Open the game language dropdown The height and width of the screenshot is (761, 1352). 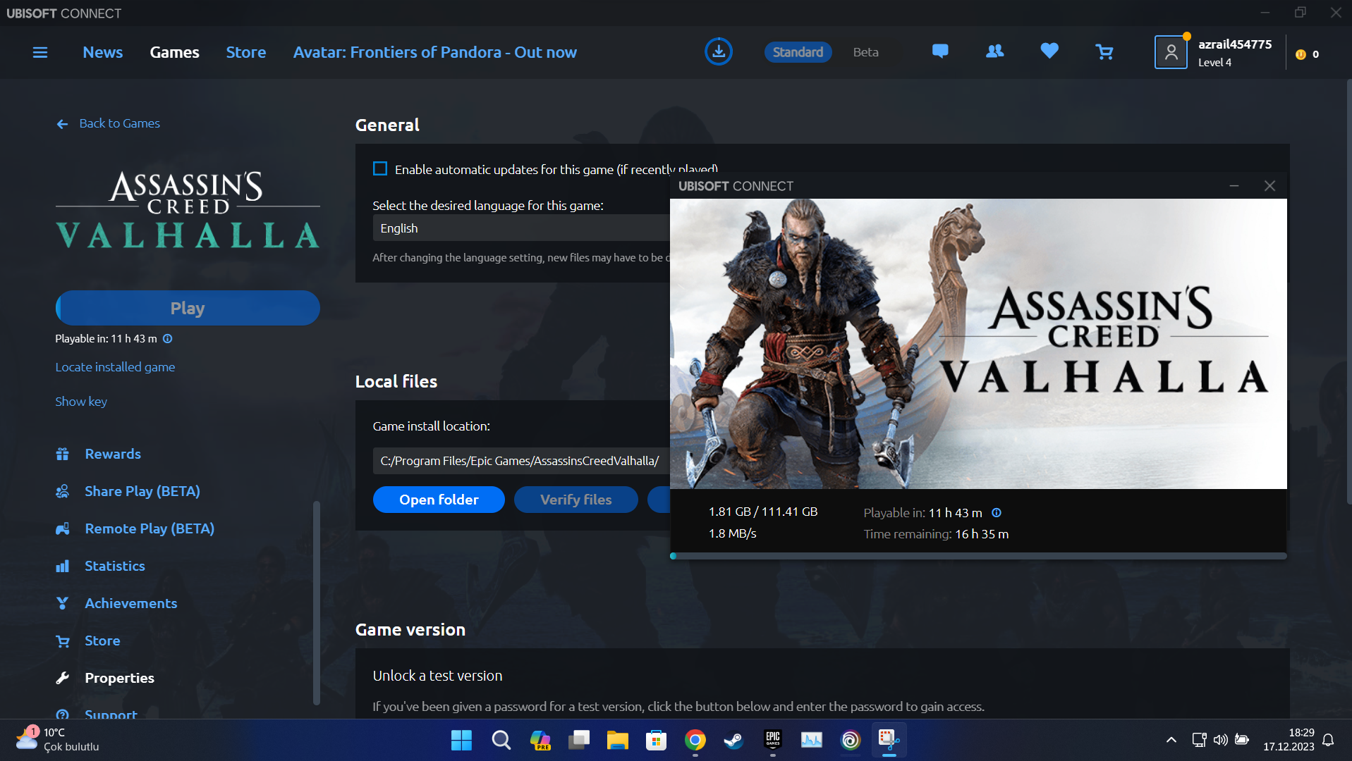tap(521, 228)
